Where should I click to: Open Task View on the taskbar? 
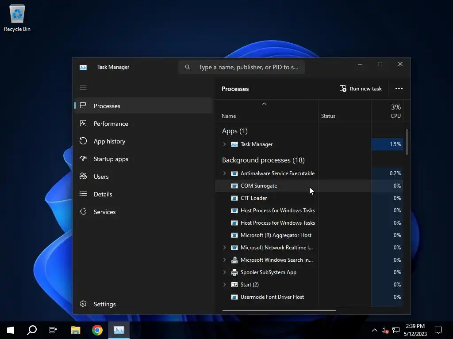coord(53,330)
